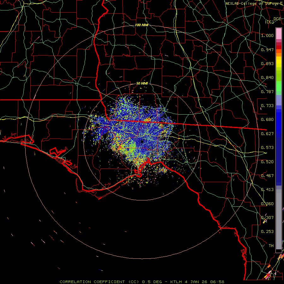
Task: Click the dark navy segment of the color bar
Action: coord(279,159)
